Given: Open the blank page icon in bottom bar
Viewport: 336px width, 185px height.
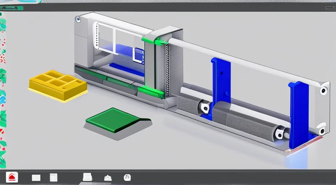Looking at the screenshot, I should 53,177.
